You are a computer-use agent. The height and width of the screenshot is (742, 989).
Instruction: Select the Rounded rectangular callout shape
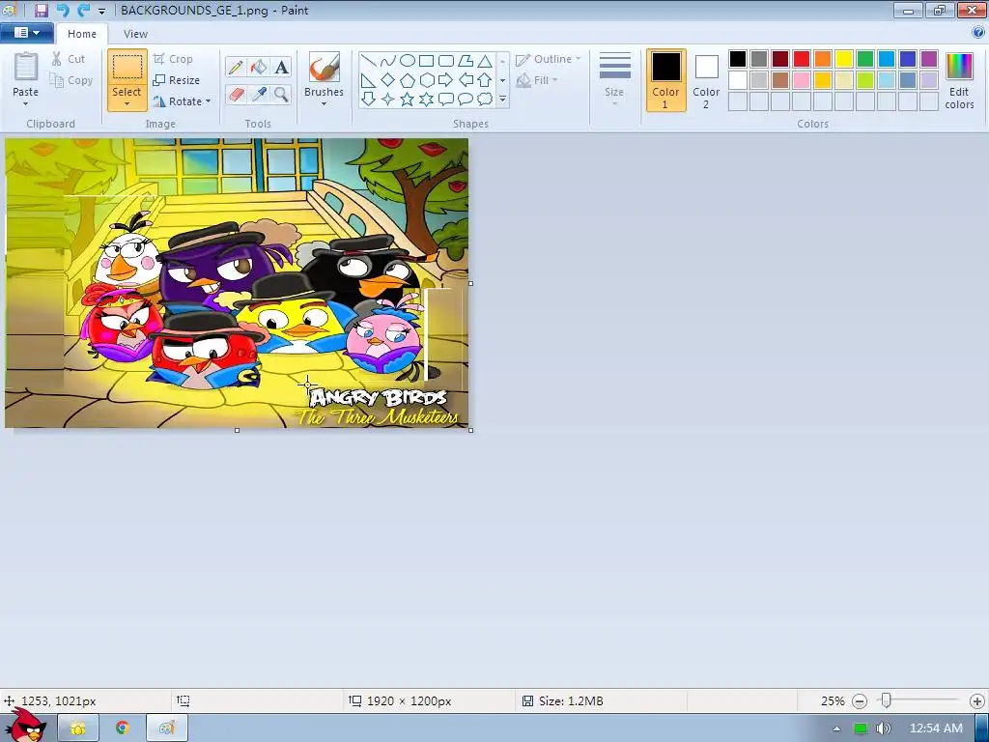point(446,100)
